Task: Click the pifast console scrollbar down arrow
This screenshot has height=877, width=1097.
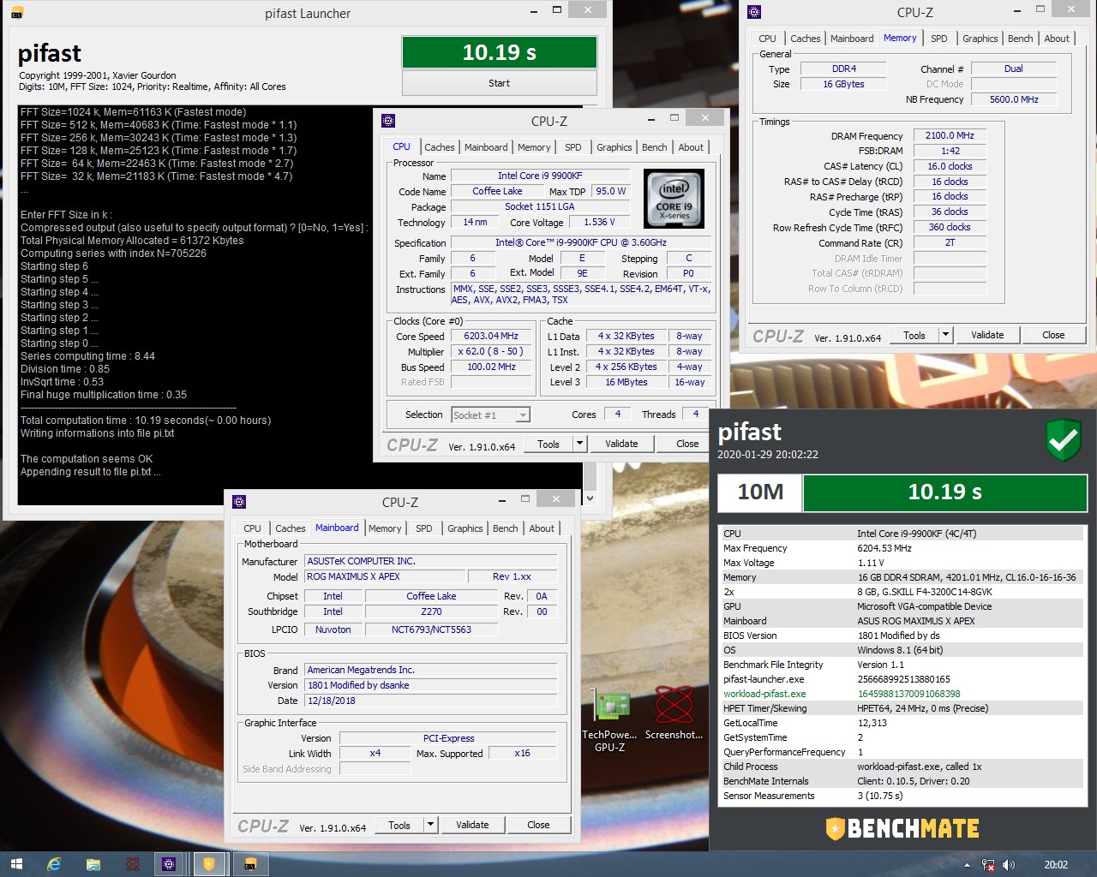Action: tap(590, 498)
